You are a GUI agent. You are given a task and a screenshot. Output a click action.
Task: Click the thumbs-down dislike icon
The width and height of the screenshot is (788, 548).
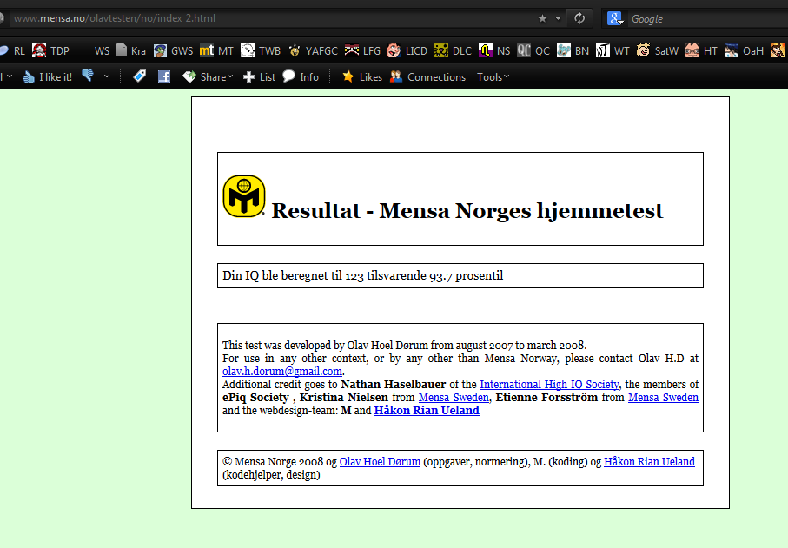pyautogui.click(x=88, y=76)
